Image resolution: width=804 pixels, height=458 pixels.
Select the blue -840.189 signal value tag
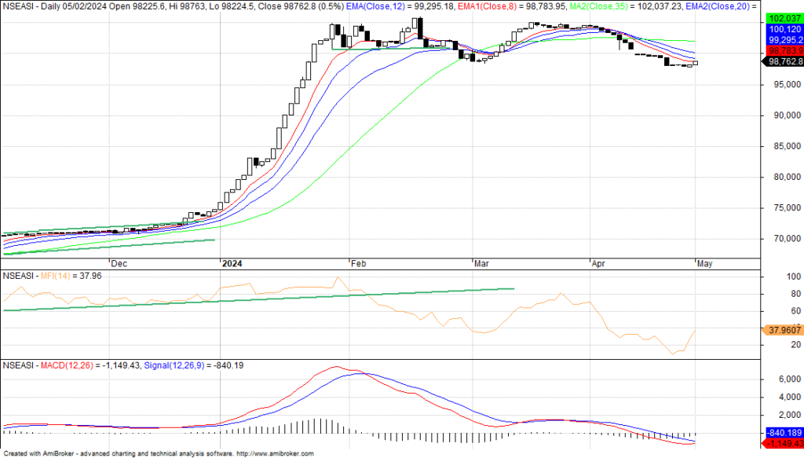point(783,432)
